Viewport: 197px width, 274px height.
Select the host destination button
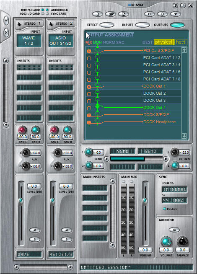click(x=181, y=42)
